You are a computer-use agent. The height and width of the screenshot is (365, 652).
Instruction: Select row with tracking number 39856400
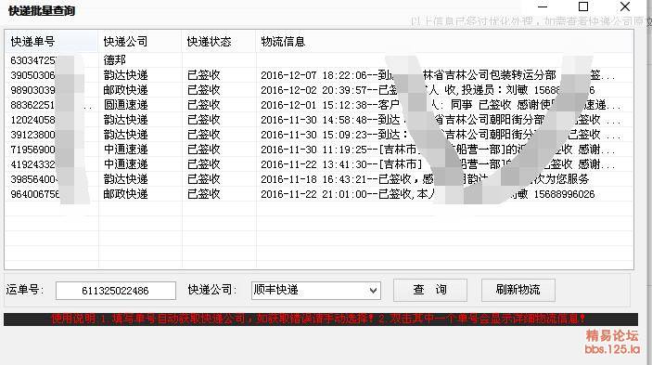tap(319, 179)
